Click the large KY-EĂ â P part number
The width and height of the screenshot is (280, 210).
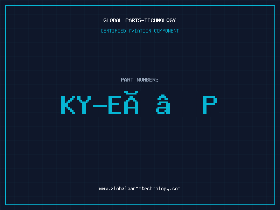click(139, 103)
